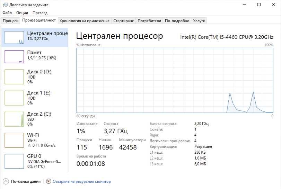Select the Памет mini graph thumbnail
Image resolution: width=281 pixels, height=189 pixels.
point(14,57)
